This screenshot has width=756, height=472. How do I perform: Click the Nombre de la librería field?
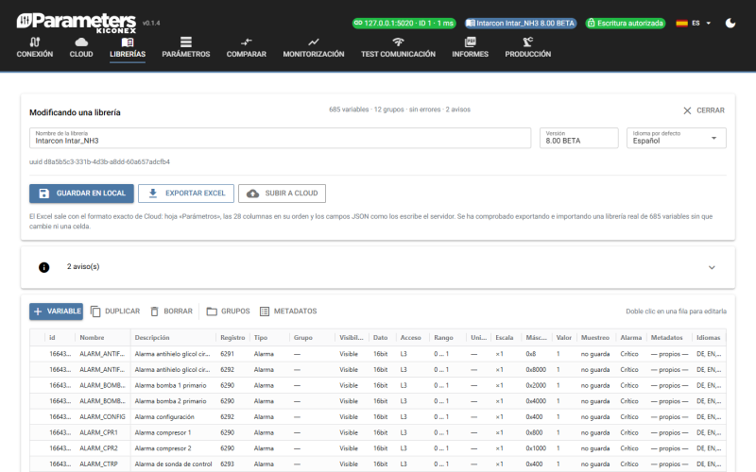(x=280, y=138)
